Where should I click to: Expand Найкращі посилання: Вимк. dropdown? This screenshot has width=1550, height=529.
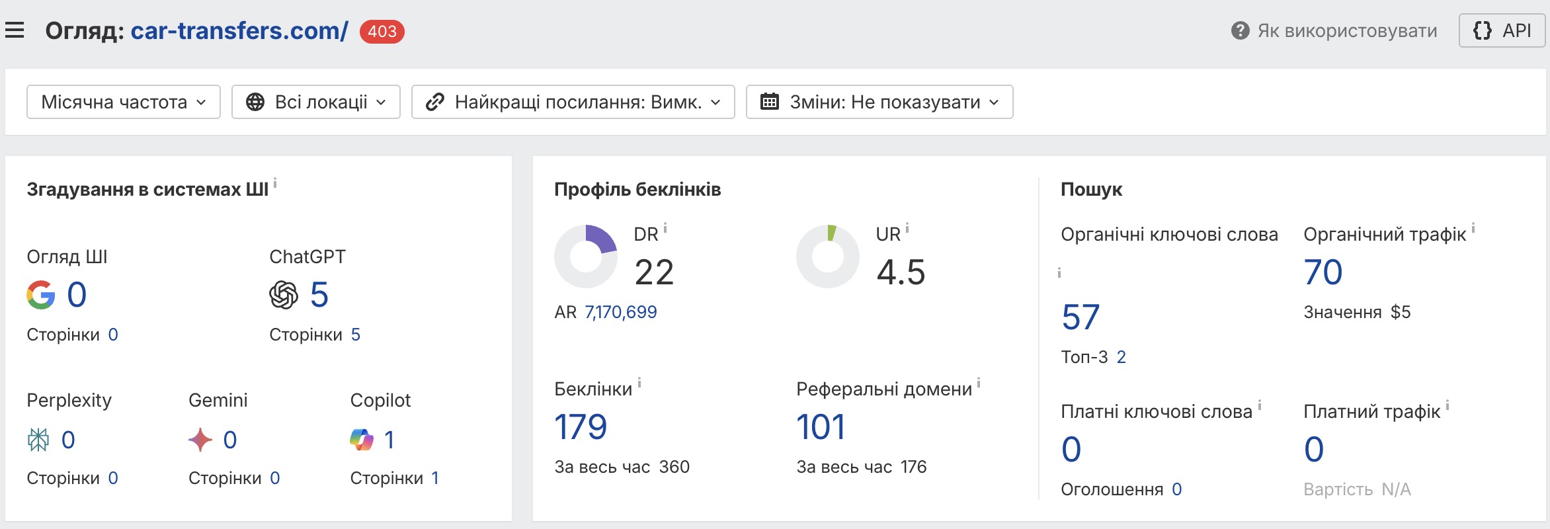tap(573, 102)
